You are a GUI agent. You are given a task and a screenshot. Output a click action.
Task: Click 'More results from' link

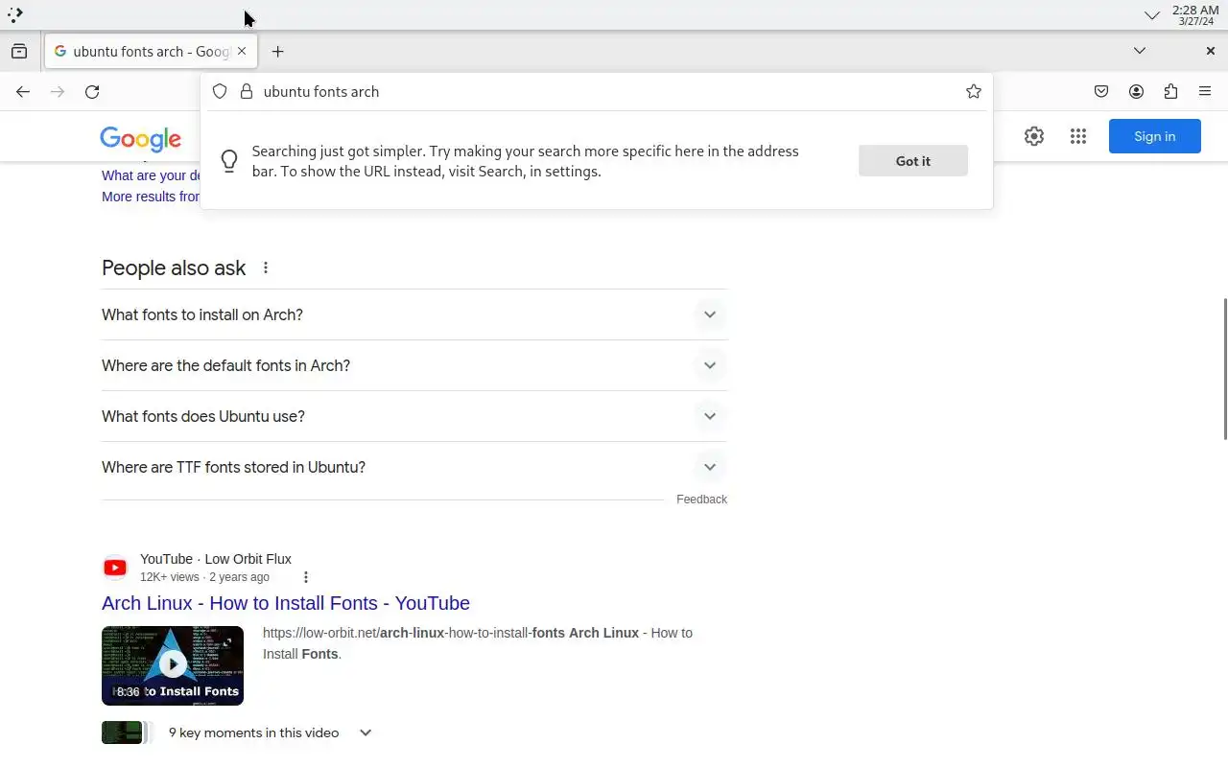point(152,197)
